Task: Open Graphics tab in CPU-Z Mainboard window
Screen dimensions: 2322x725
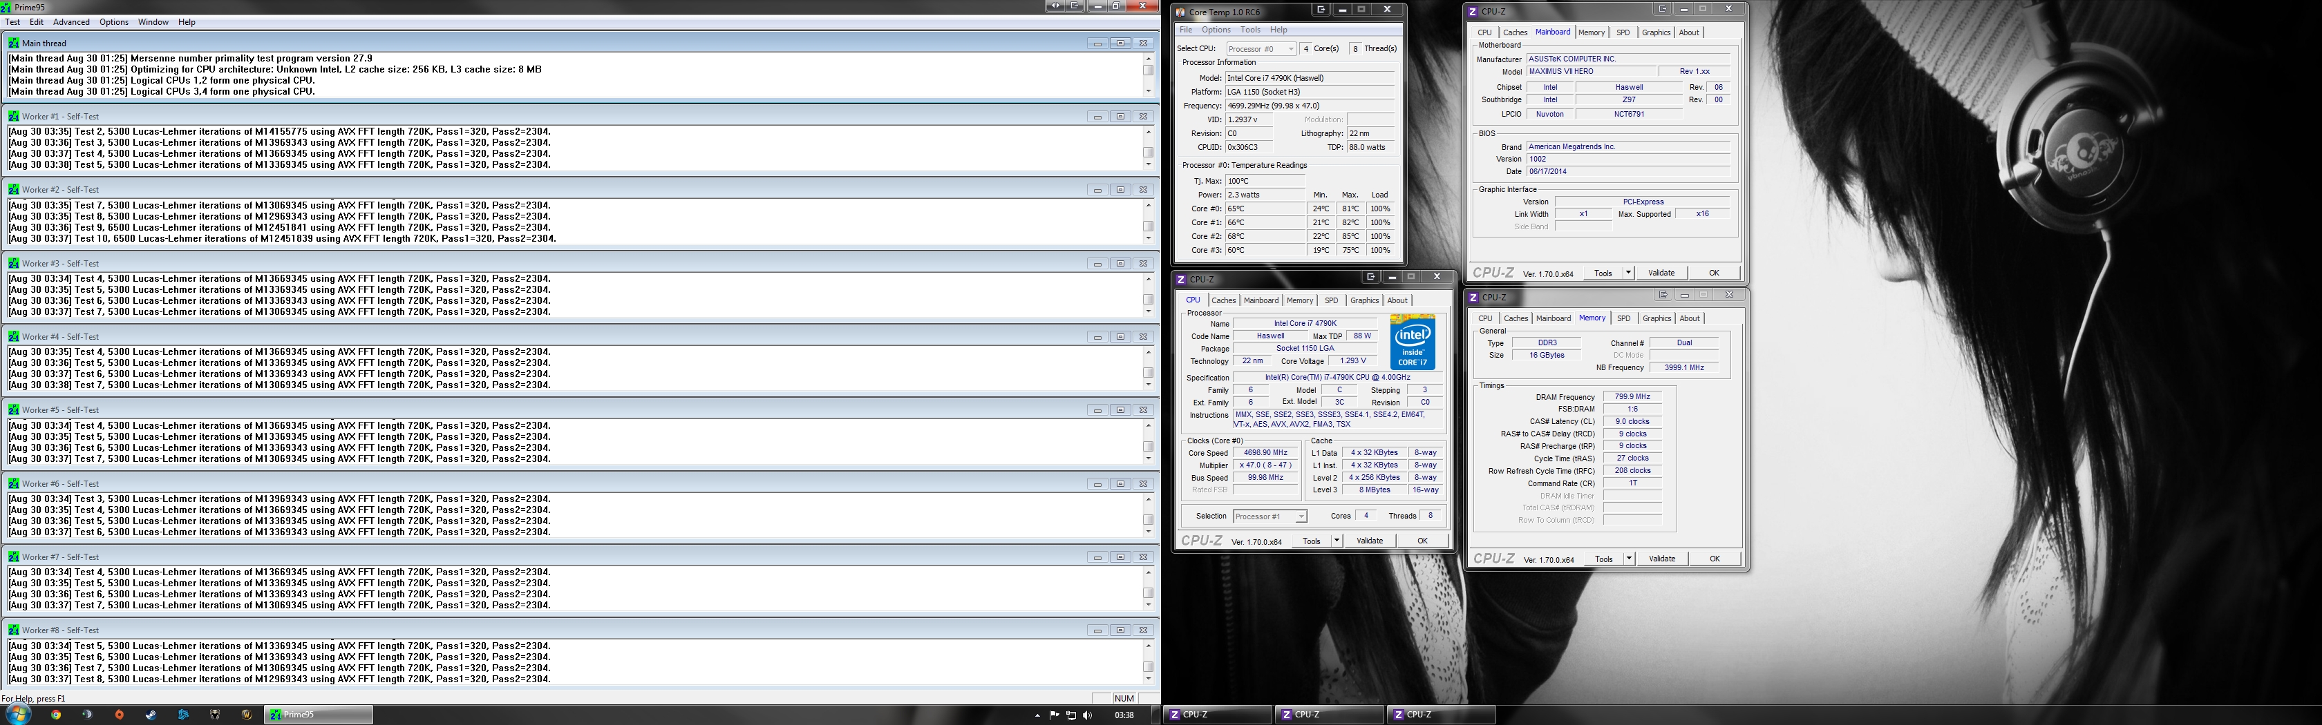Action: point(1656,32)
